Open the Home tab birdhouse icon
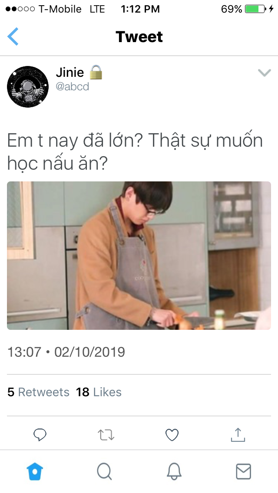Image resolution: width=278 pixels, height=493 pixels. pyautogui.click(x=35, y=472)
